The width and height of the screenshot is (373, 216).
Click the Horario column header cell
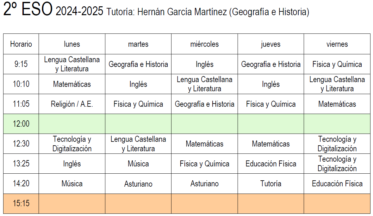[x=21, y=44]
